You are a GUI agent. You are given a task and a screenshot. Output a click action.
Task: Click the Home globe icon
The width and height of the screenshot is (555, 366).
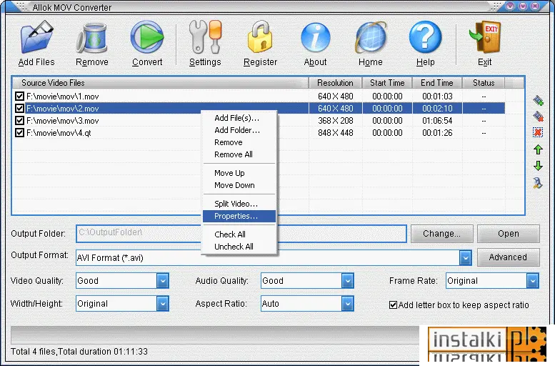pyautogui.click(x=371, y=38)
